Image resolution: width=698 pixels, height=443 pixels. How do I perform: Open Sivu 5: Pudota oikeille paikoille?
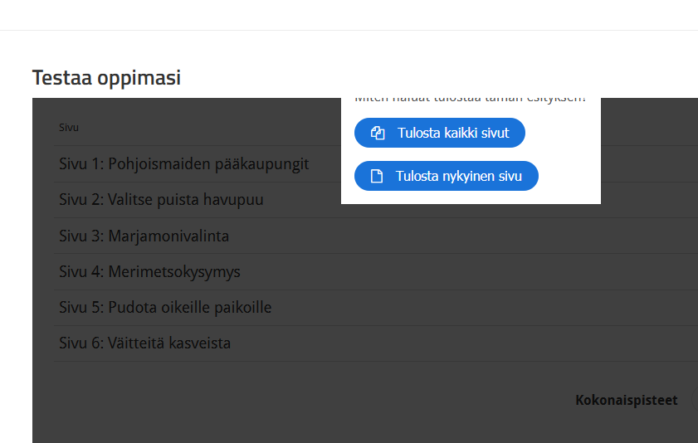[165, 307]
